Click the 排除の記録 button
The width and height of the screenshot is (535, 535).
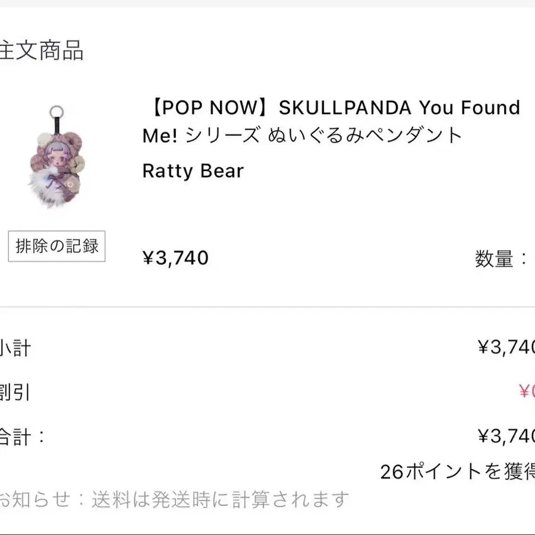tap(57, 246)
